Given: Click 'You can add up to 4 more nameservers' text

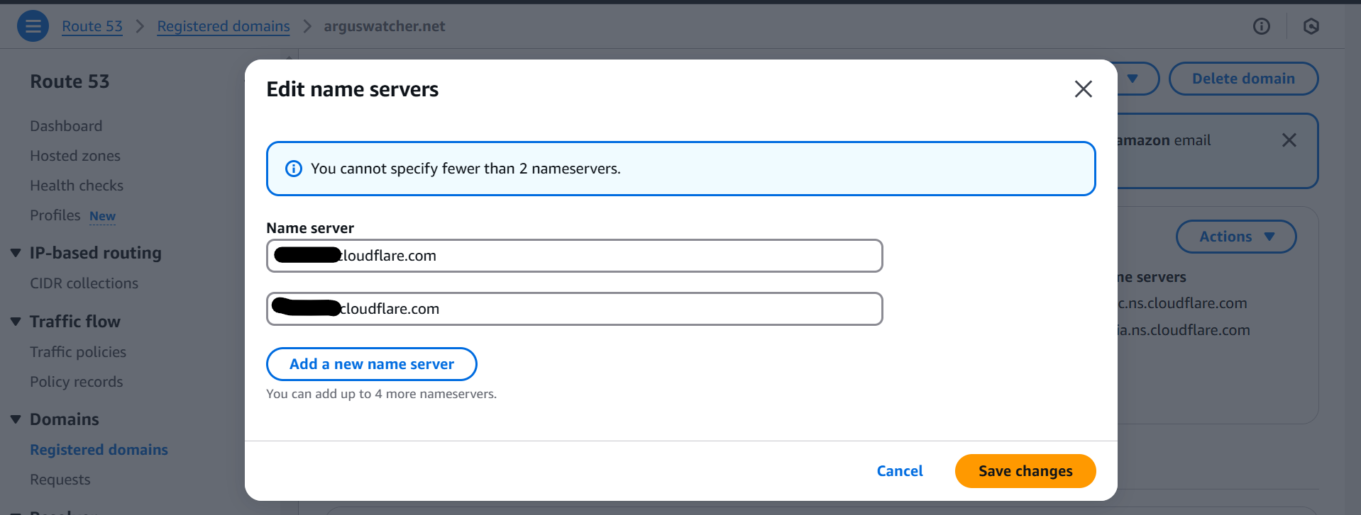Looking at the screenshot, I should pyautogui.click(x=382, y=394).
